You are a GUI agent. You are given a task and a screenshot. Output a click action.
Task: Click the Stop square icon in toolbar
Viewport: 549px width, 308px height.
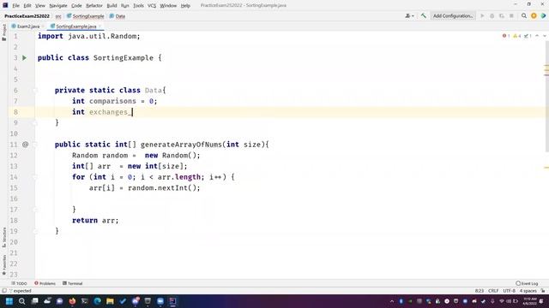point(511,15)
